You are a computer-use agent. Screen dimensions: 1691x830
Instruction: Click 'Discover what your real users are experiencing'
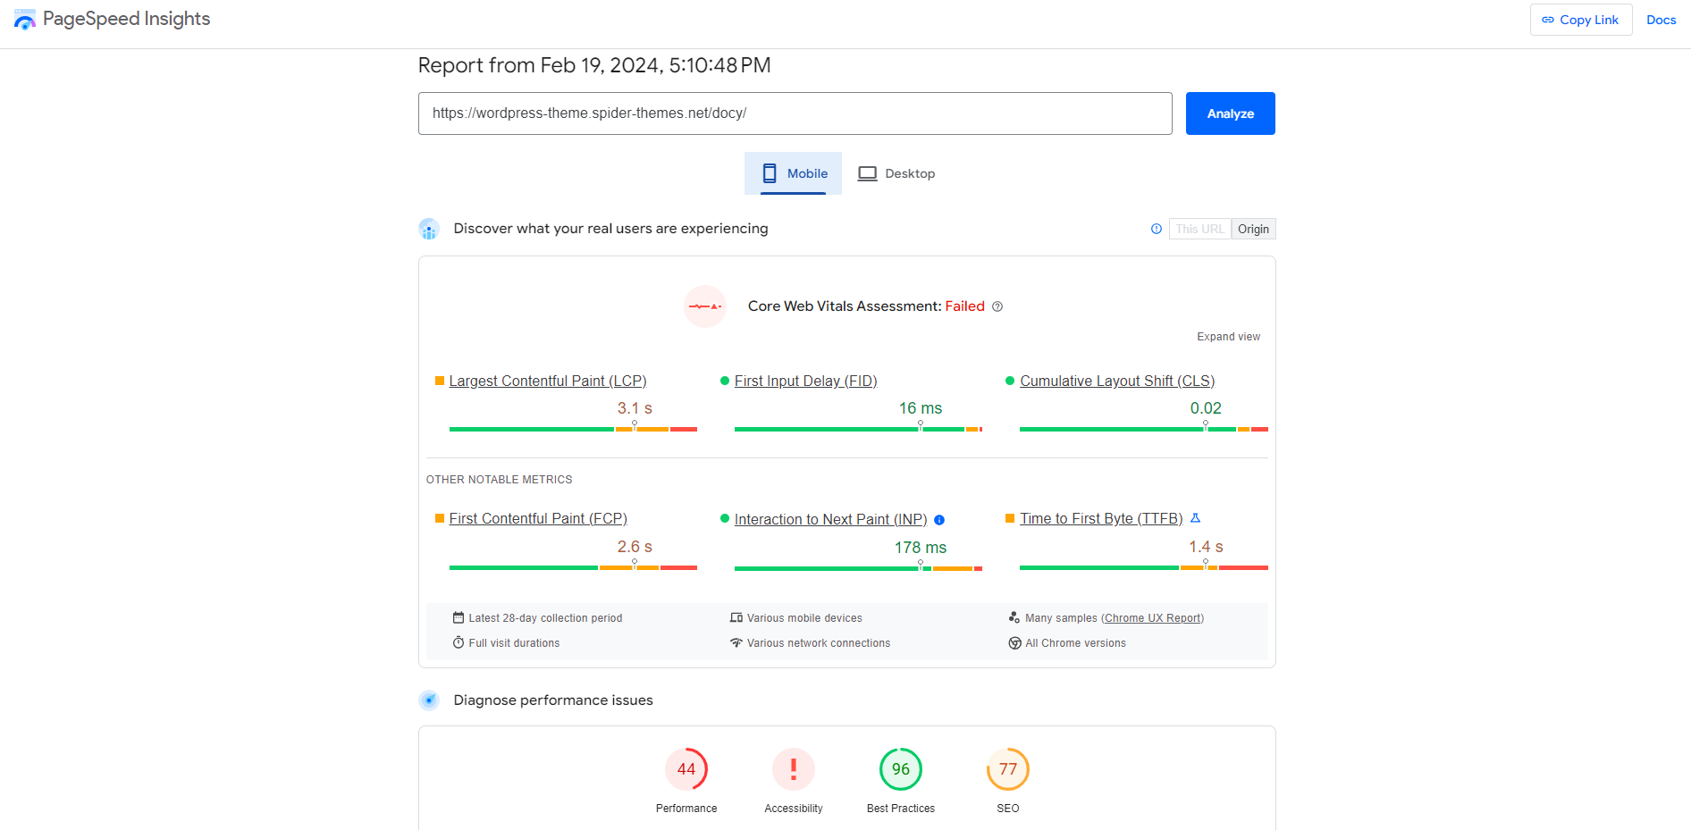point(610,229)
